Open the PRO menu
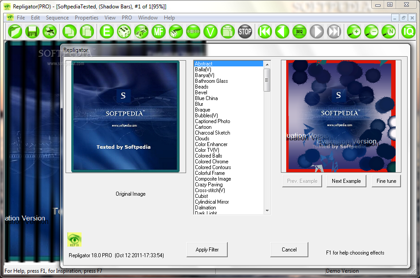 click(x=127, y=18)
